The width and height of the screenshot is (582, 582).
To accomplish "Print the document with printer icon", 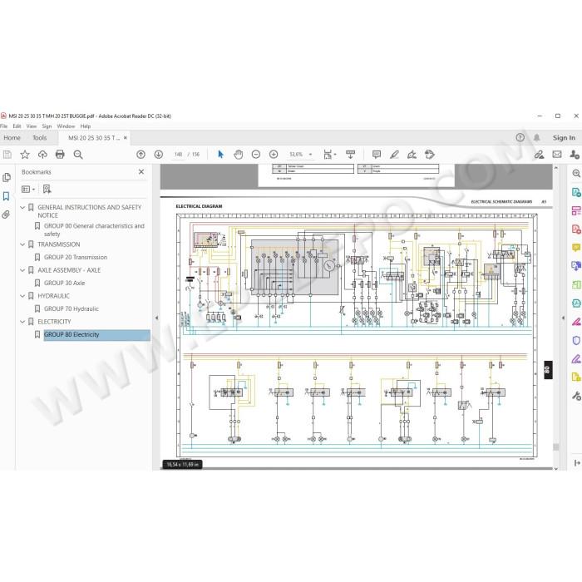I will point(60,155).
